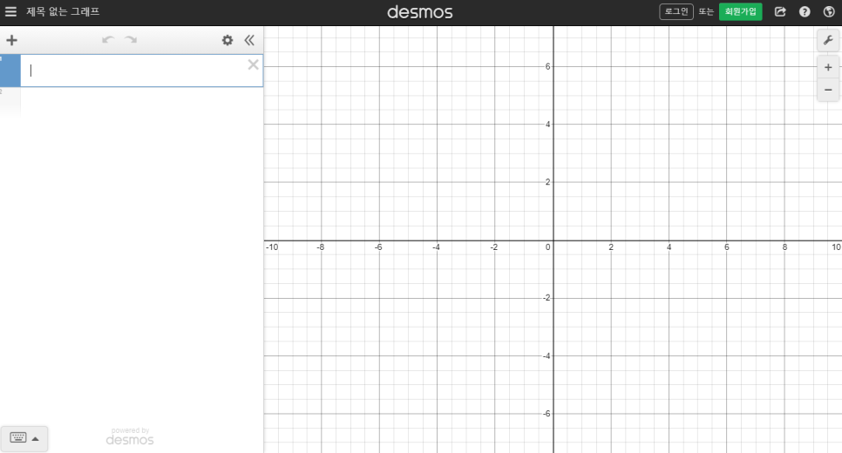Toggle expression 1 color tab
The height and width of the screenshot is (453, 842).
10,71
